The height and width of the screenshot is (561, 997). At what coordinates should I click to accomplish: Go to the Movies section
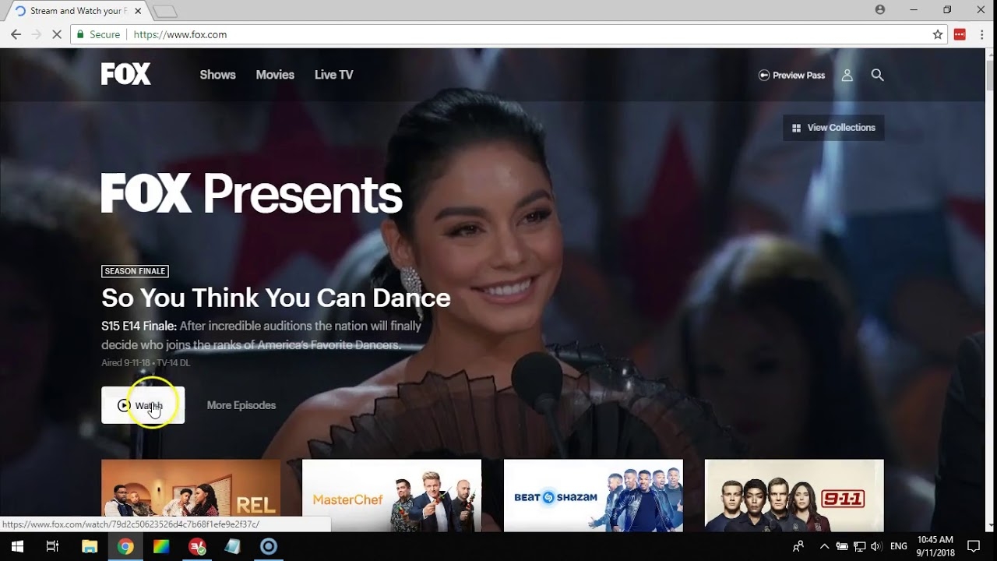[x=275, y=75]
